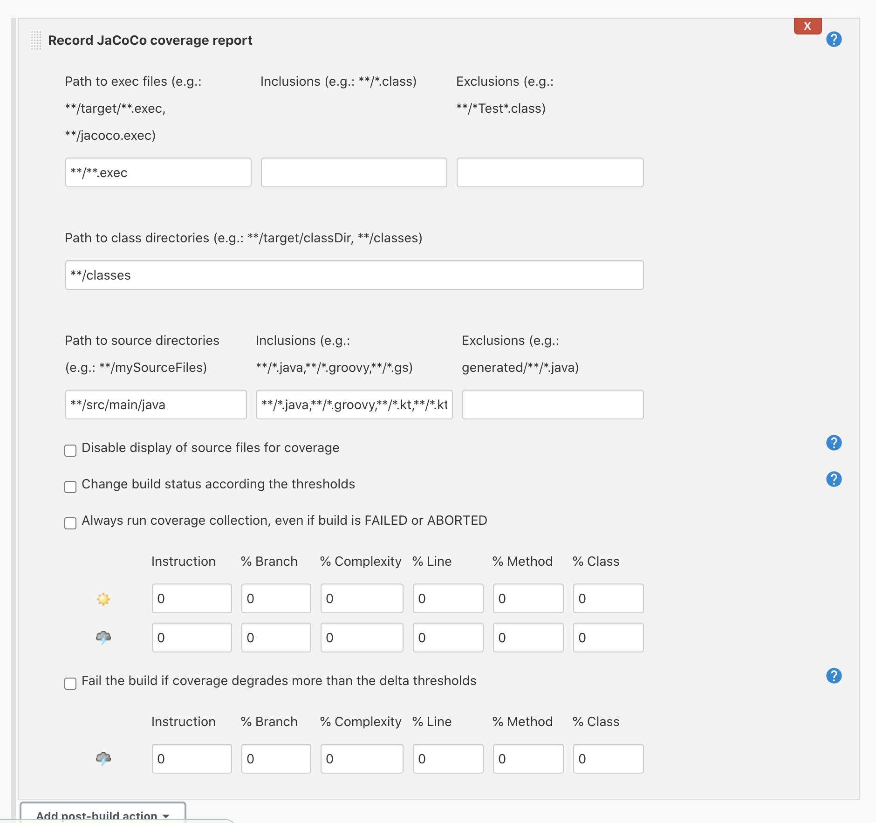Viewport: 876px width, 823px height.
Task: Select the Path to source directories field
Action: 156,405
